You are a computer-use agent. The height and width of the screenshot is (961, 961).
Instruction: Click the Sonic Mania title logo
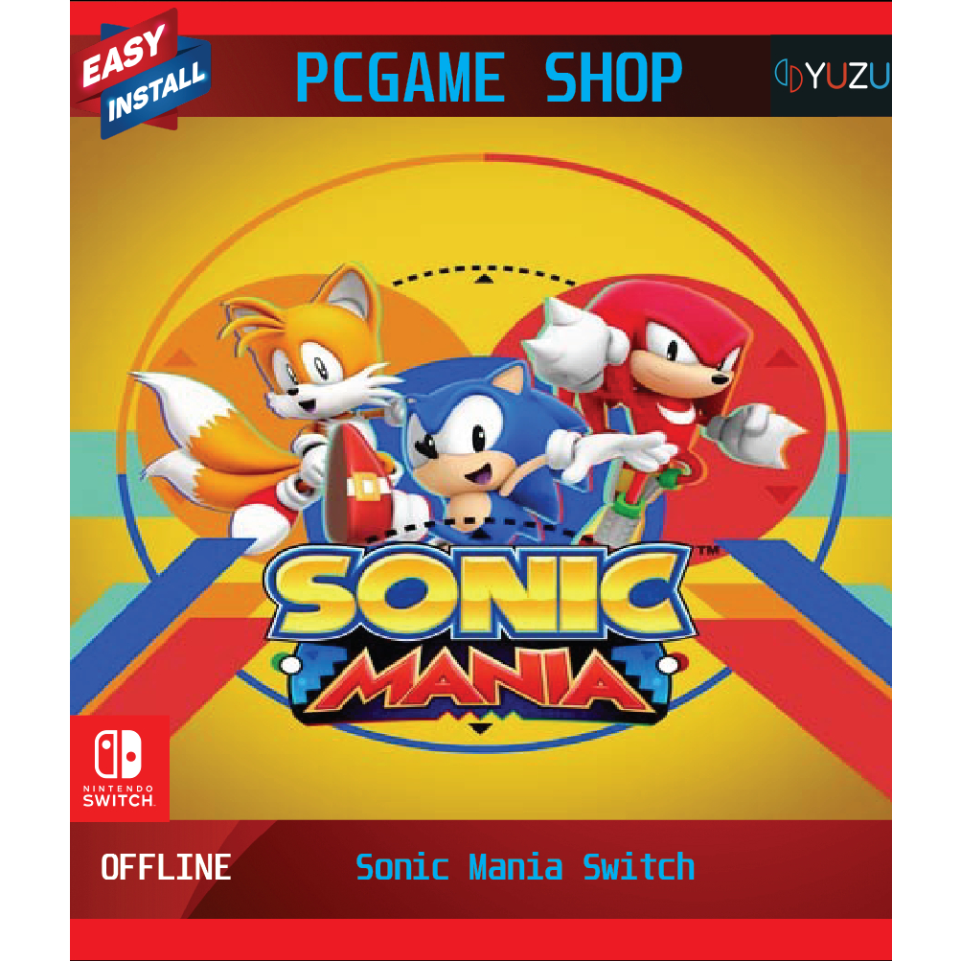[x=479, y=634]
